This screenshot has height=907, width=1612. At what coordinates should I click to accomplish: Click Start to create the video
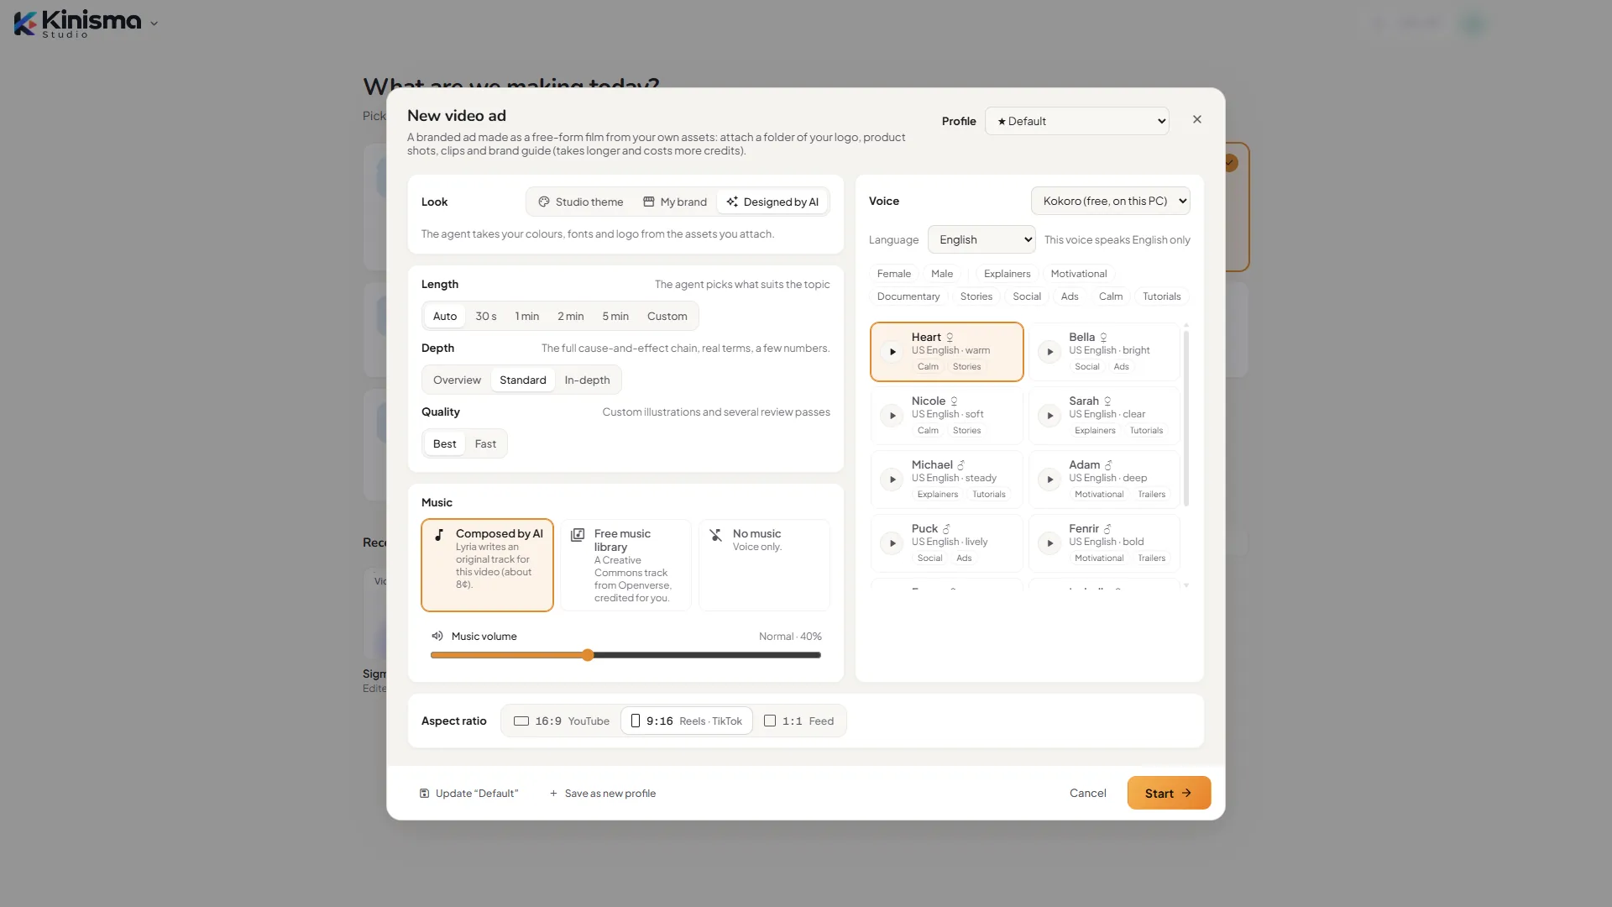tap(1169, 793)
